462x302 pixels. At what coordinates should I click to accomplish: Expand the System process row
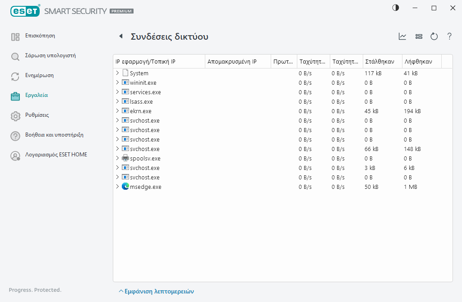pyautogui.click(x=117, y=73)
